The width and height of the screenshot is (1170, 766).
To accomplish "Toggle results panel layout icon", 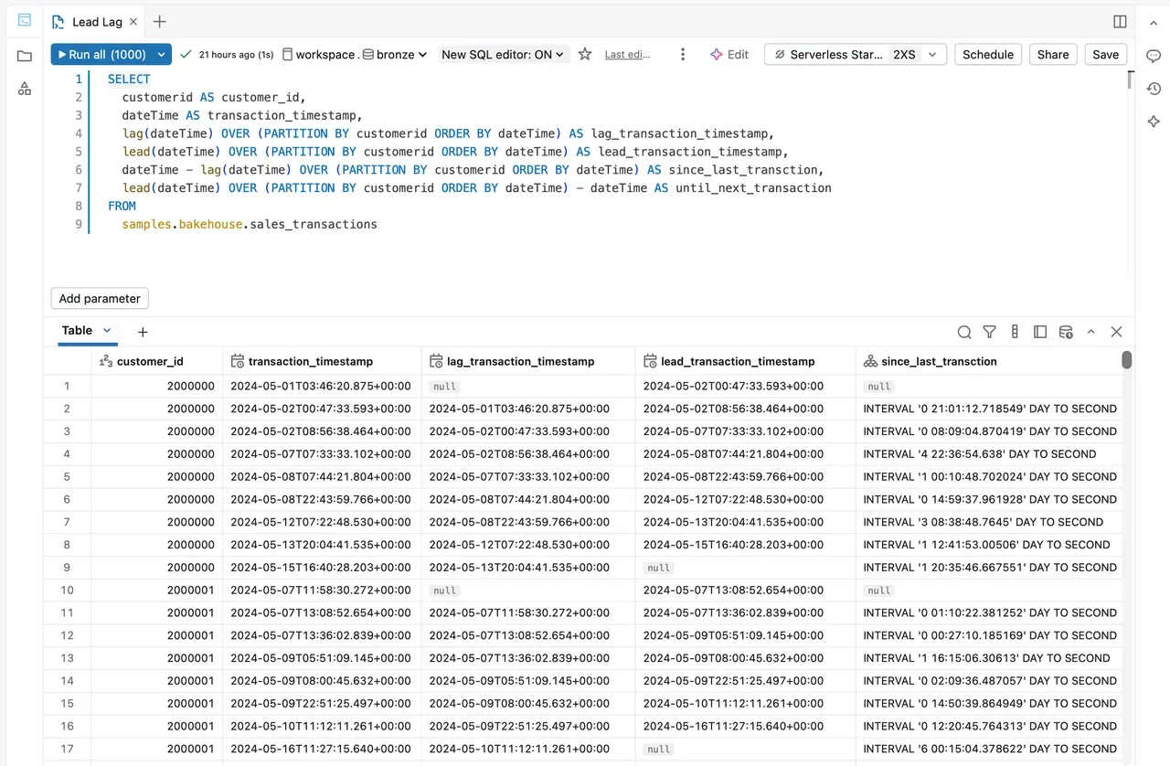I will pyautogui.click(x=1040, y=332).
